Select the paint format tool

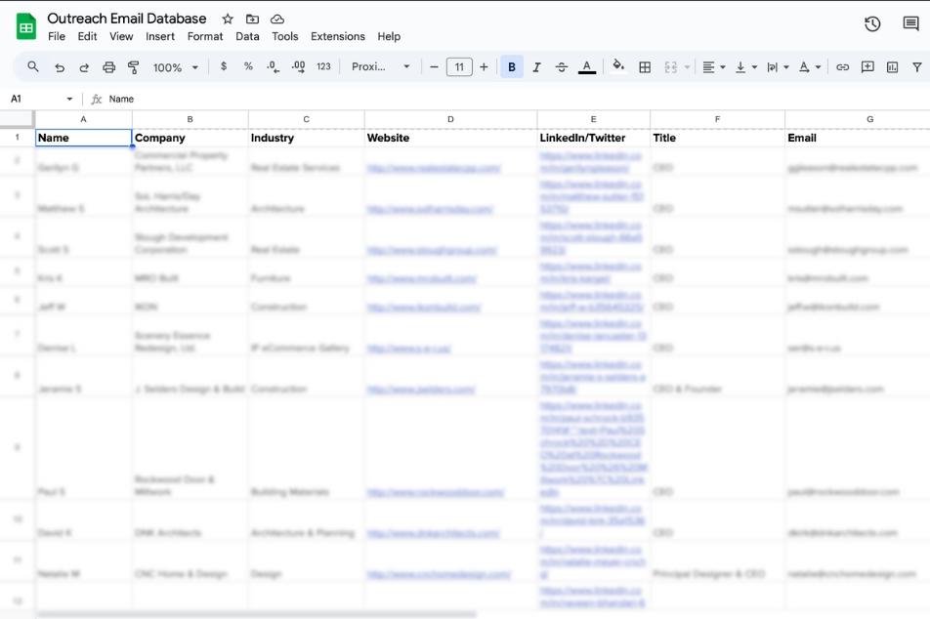point(134,67)
